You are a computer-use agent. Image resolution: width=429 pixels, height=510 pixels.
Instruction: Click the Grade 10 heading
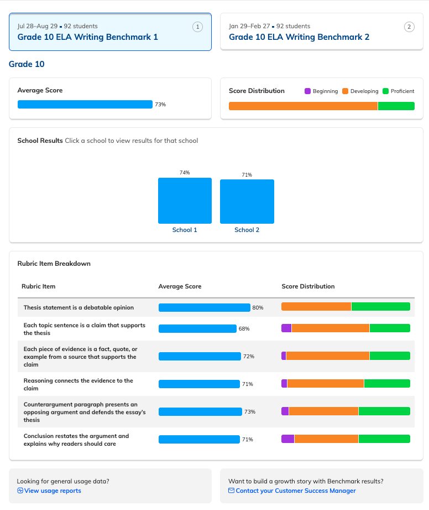click(x=27, y=64)
